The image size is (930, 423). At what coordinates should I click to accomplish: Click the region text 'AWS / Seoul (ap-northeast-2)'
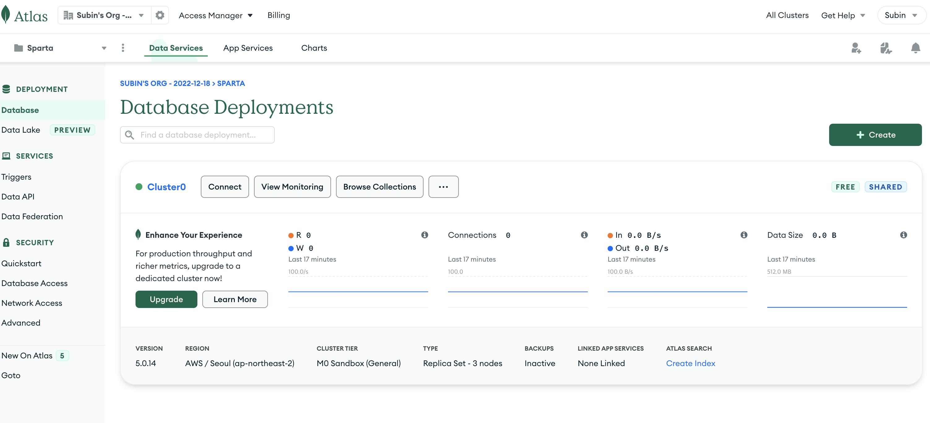click(x=240, y=363)
